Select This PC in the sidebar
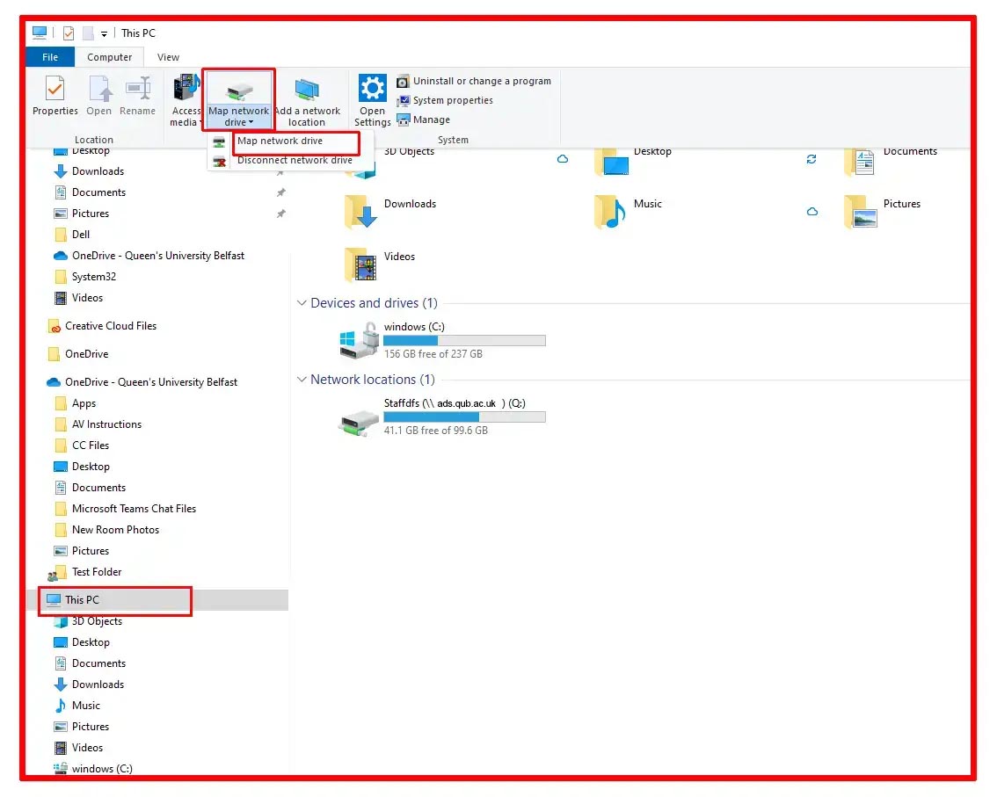Screen dimensions: 997x797 [83, 599]
